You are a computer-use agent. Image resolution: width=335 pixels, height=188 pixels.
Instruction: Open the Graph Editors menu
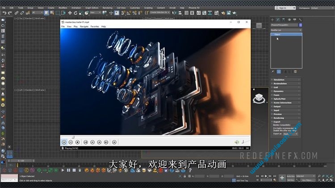92,8
